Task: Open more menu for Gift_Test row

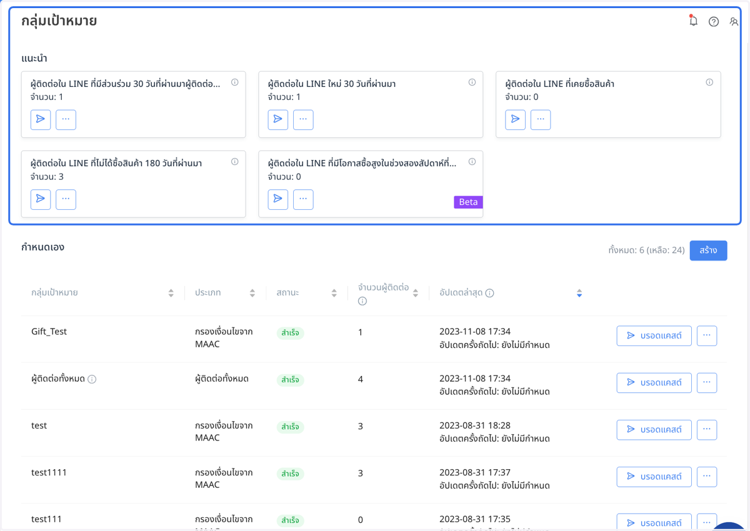Action: tap(707, 335)
